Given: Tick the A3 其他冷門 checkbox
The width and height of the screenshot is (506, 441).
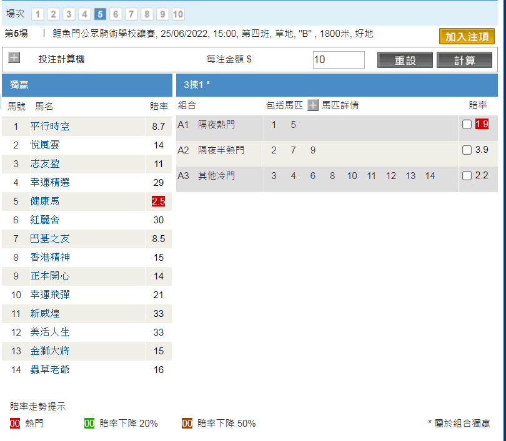Looking at the screenshot, I should click(467, 175).
